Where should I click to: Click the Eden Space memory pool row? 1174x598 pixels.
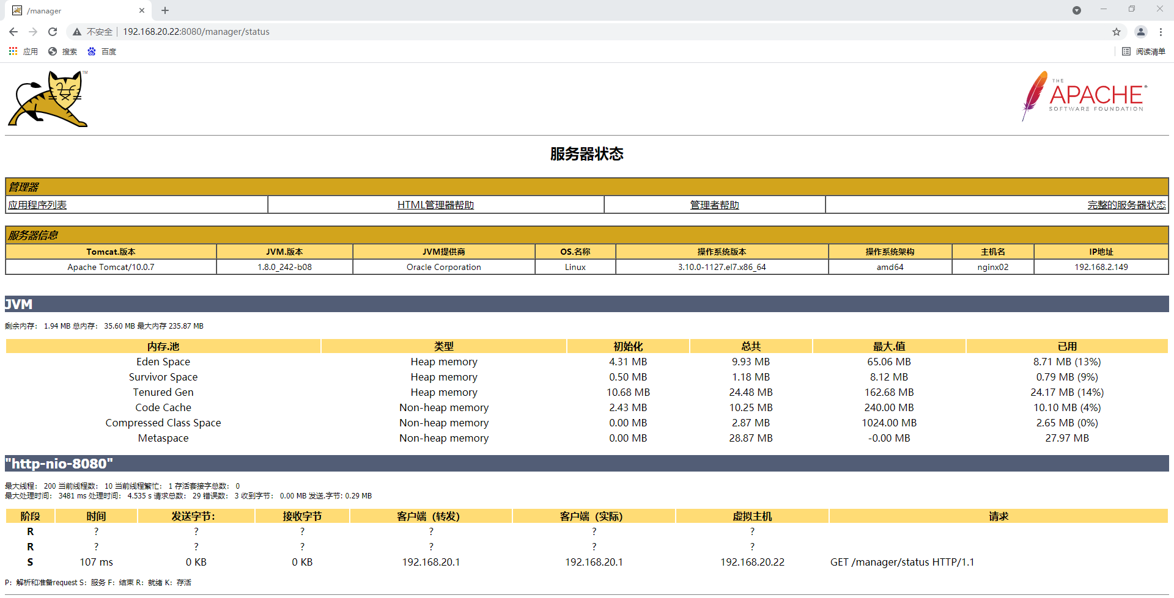click(x=587, y=362)
